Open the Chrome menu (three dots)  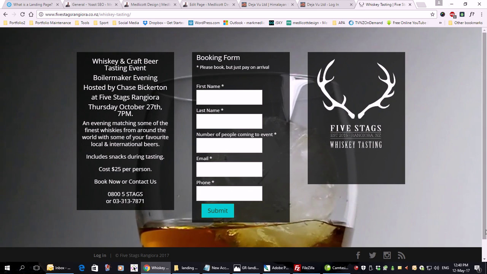481,14
